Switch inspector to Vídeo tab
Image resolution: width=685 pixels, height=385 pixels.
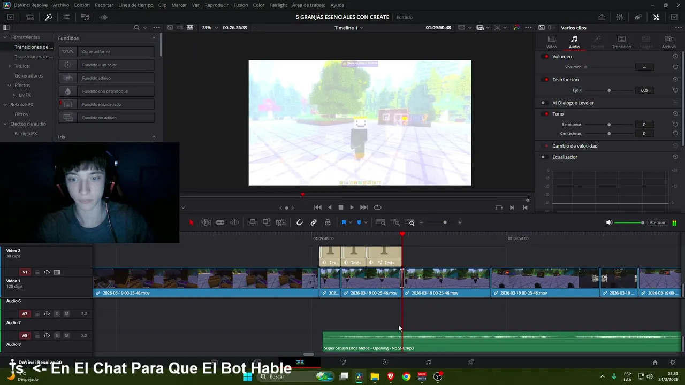551,42
